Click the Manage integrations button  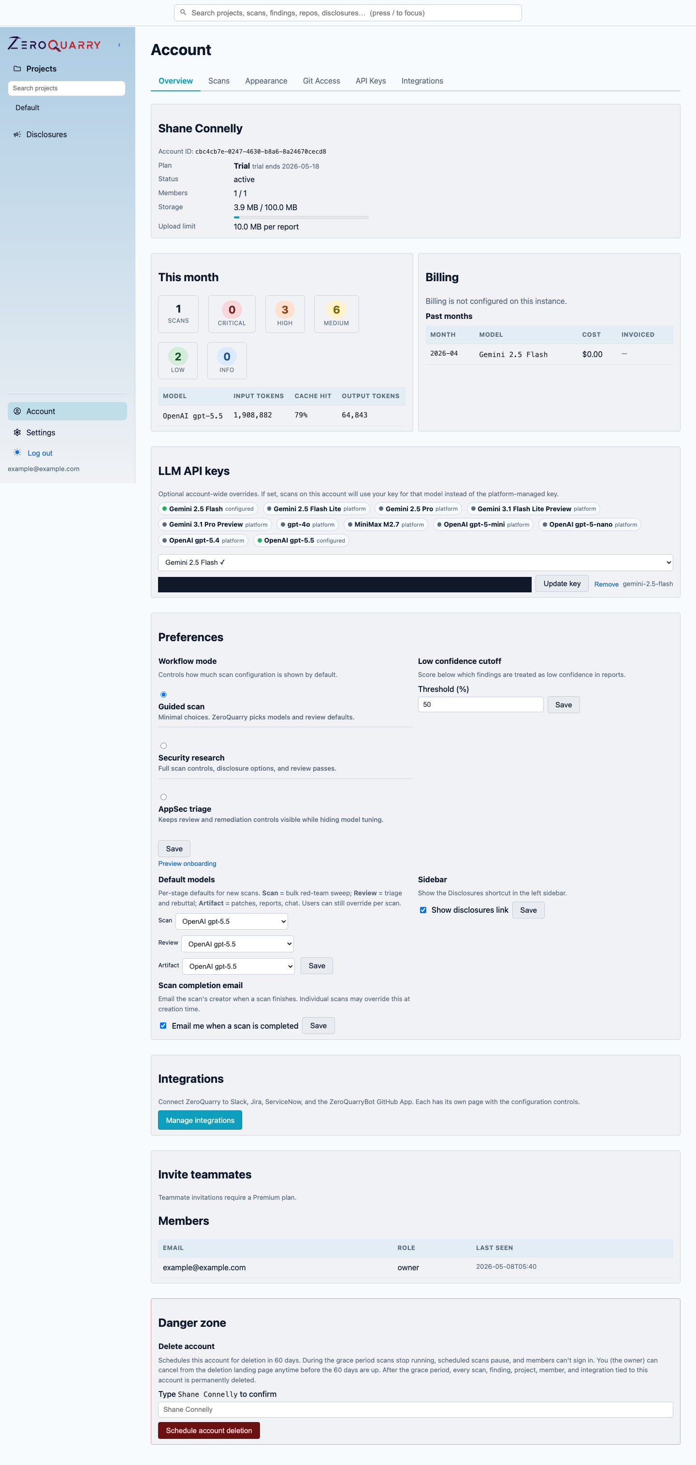200,1120
